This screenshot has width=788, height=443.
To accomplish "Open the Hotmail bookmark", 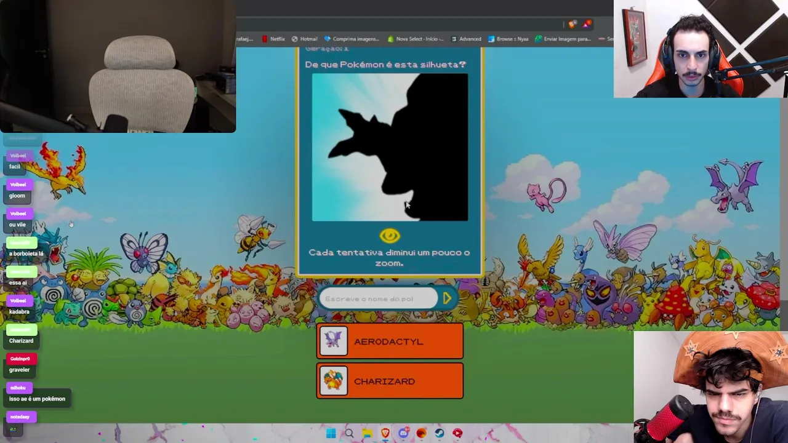I will click(x=304, y=39).
